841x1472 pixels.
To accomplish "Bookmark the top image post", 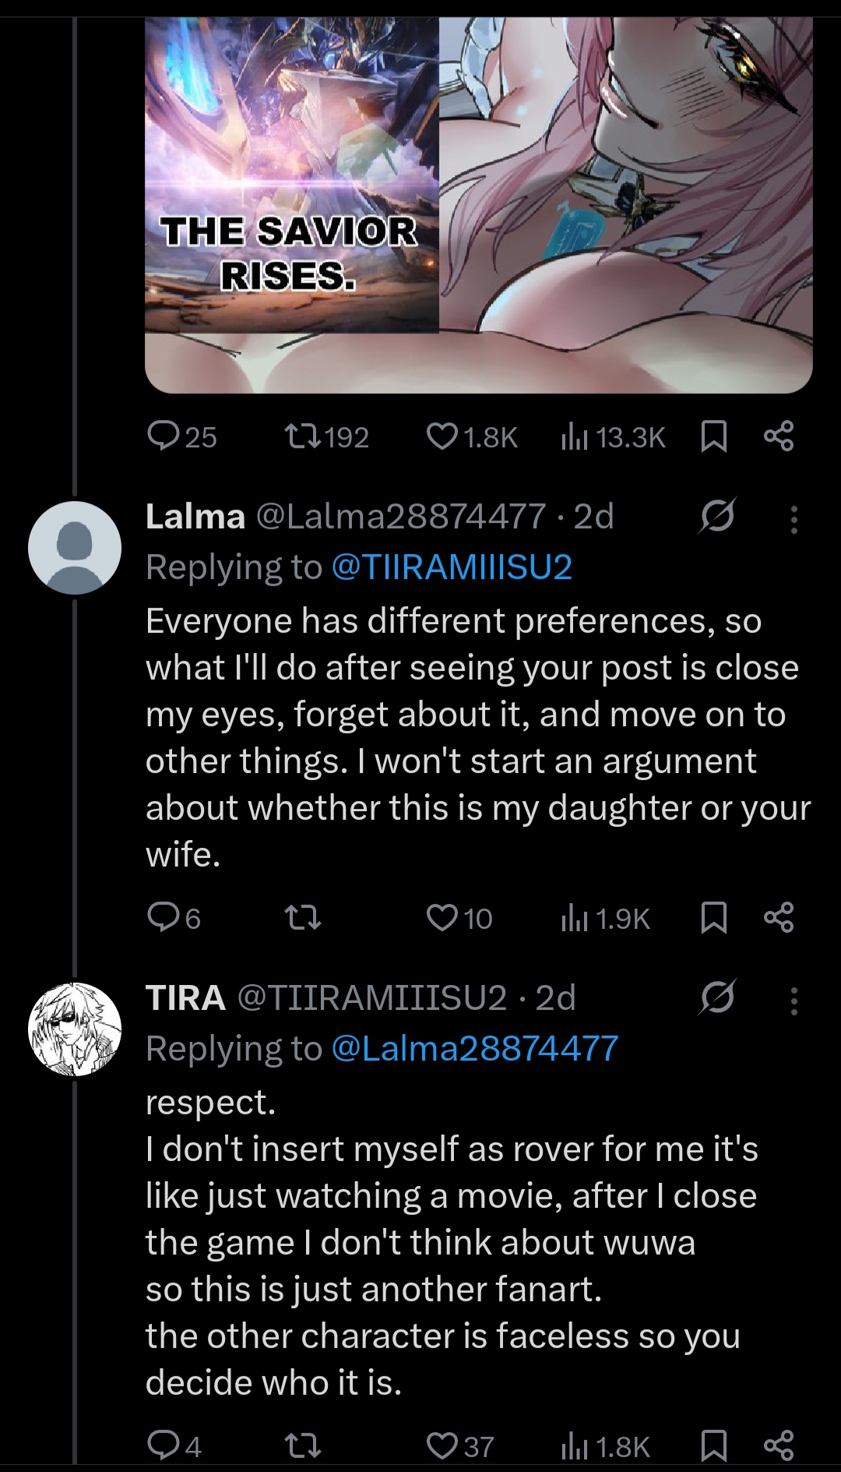I will click(714, 436).
